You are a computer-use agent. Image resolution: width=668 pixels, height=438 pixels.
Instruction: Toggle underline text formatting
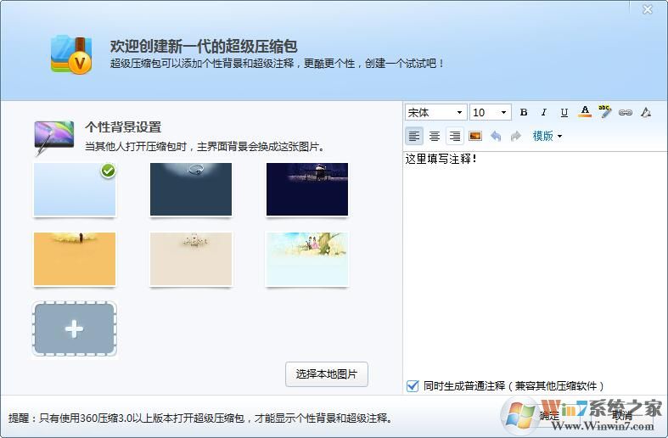pos(564,113)
